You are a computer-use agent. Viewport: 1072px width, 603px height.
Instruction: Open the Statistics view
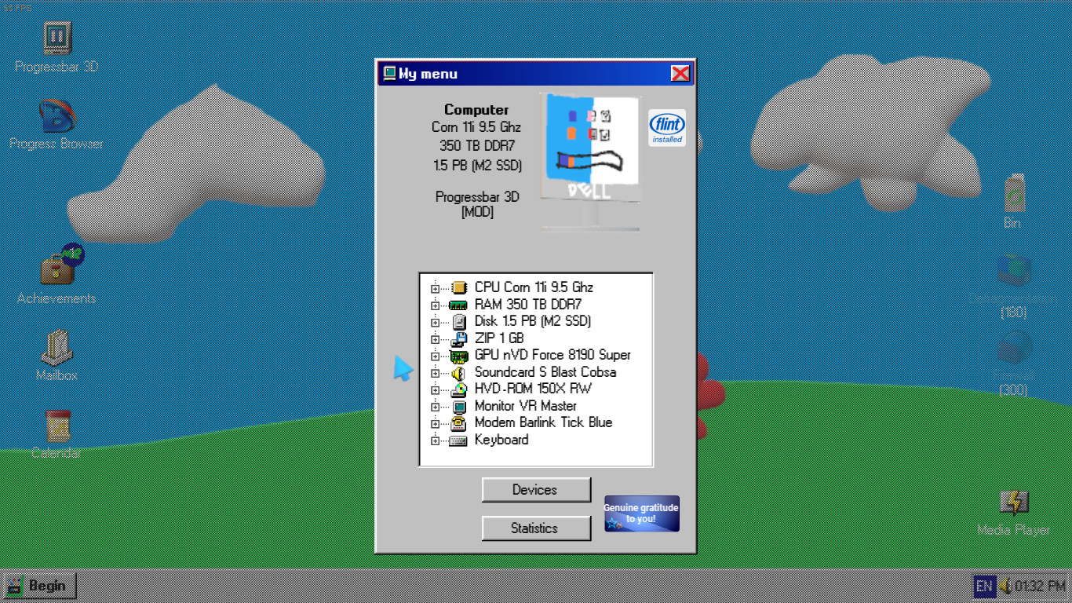pyautogui.click(x=536, y=528)
